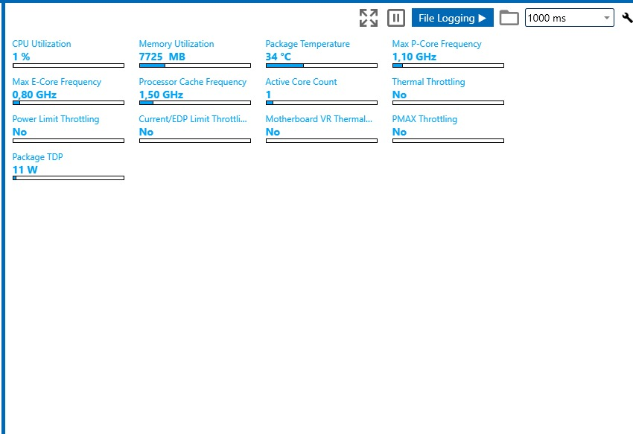The height and width of the screenshot is (434, 633).
Task: Start File Logging
Action: coord(453,18)
